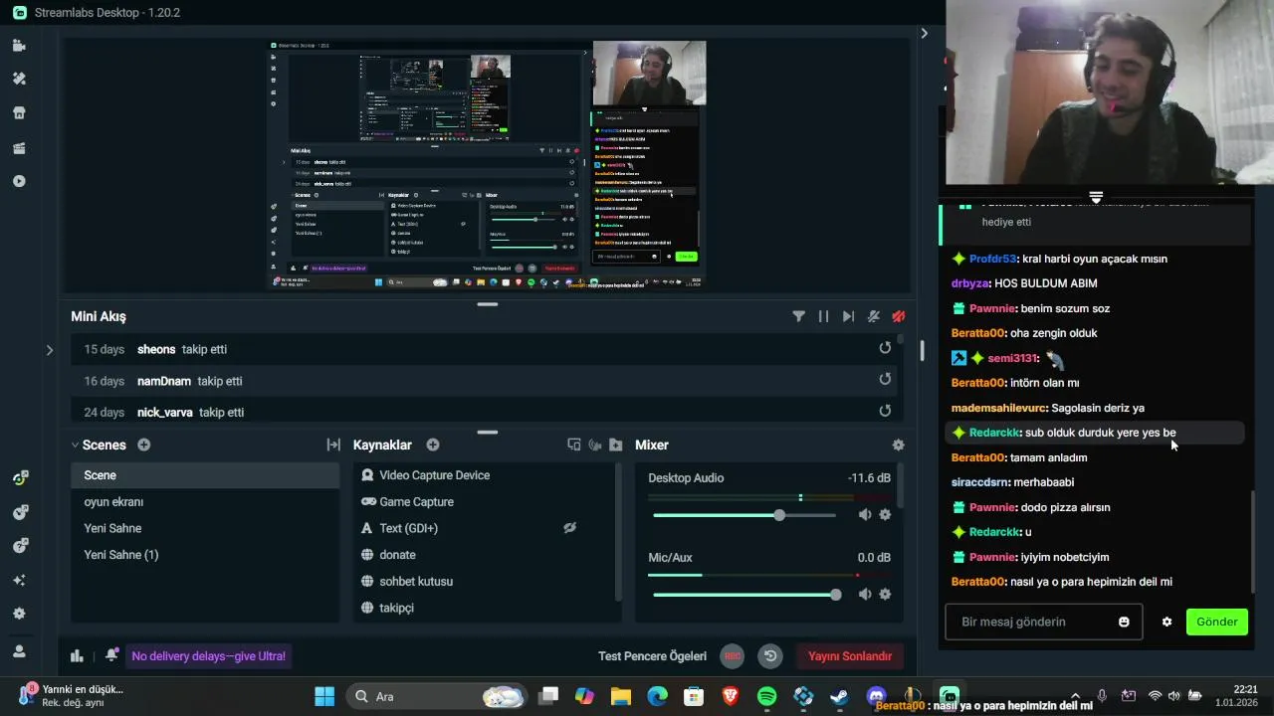Start recording with REC button

pyautogui.click(x=733, y=656)
